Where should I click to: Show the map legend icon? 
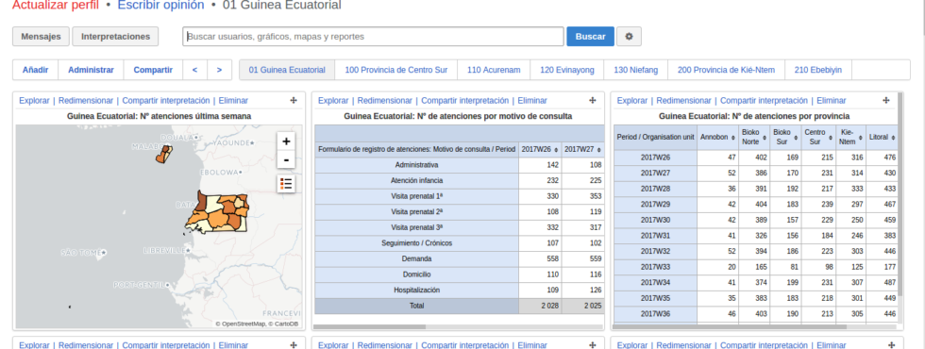pos(286,184)
